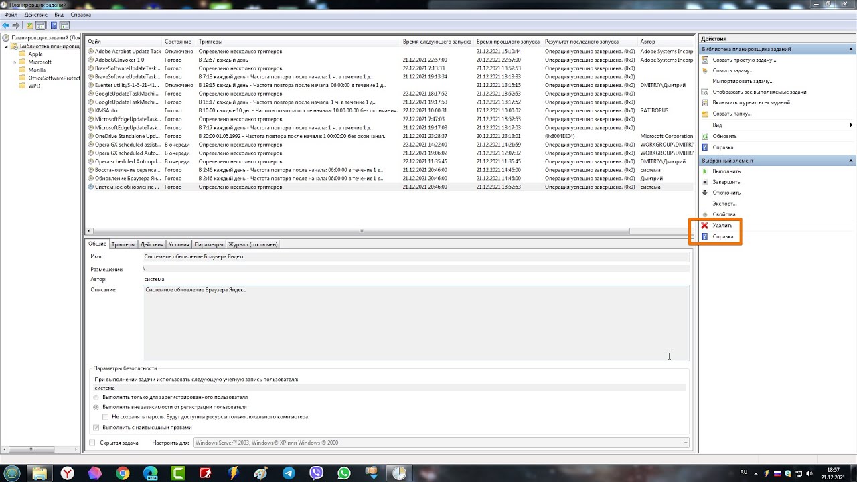The width and height of the screenshot is (857, 482).
Task: Open the Файл menu in the menu bar
Action: pos(11,15)
